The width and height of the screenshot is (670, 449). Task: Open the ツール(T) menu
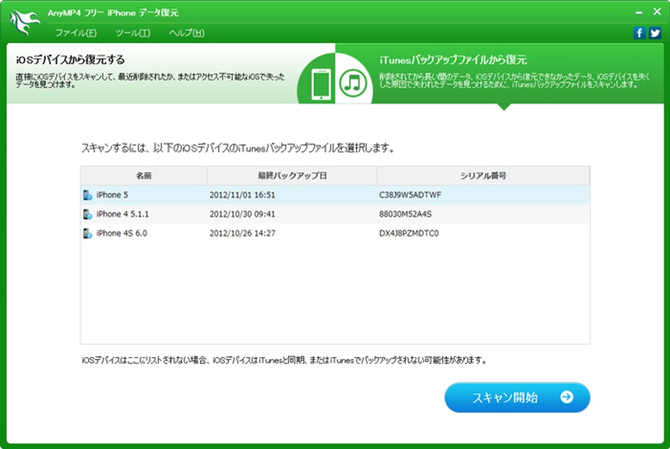click(133, 33)
